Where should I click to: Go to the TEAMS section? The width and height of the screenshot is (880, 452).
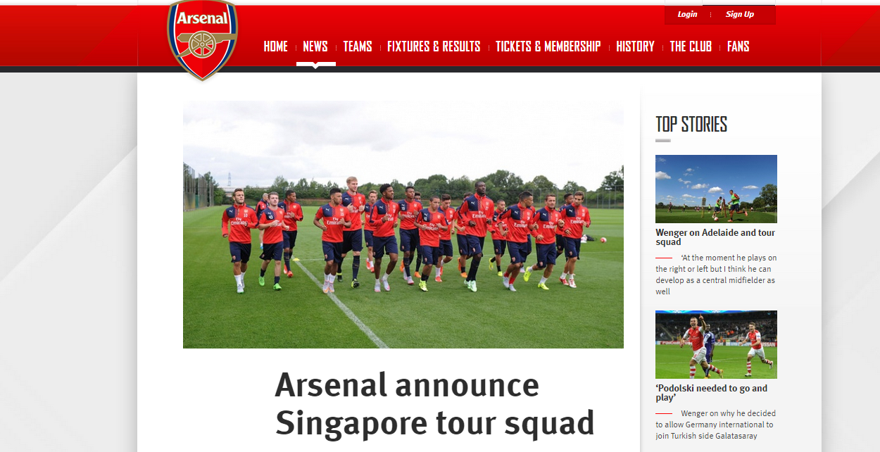(358, 46)
